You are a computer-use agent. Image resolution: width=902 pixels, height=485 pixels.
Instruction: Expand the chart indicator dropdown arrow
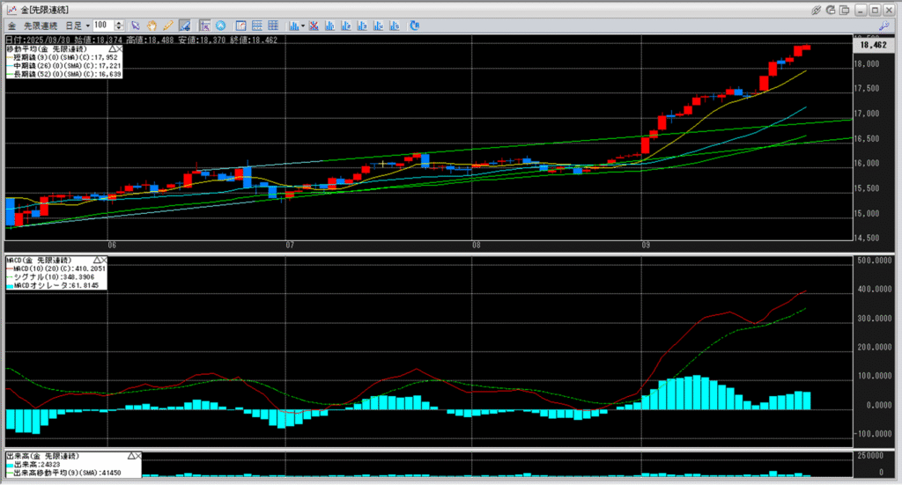pos(302,26)
